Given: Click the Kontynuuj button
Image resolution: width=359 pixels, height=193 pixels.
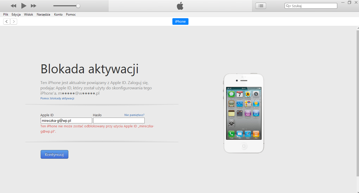Looking at the screenshot, I should (54, 155).
